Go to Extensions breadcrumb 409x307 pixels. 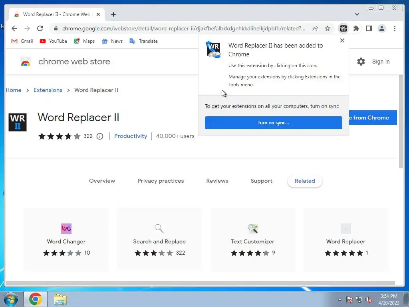point(48,90)
